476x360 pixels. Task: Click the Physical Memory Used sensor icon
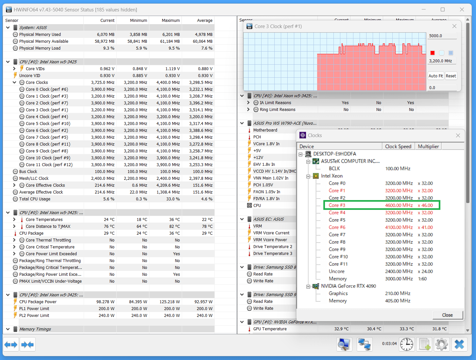15,34
